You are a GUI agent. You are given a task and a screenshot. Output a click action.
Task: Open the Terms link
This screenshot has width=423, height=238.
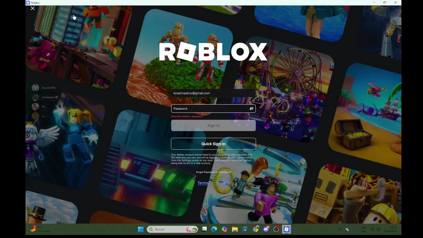coord(203,183)
